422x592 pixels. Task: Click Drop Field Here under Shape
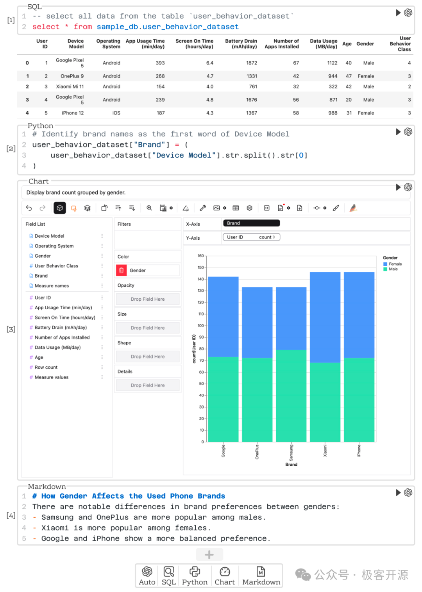tap(148, 357)
